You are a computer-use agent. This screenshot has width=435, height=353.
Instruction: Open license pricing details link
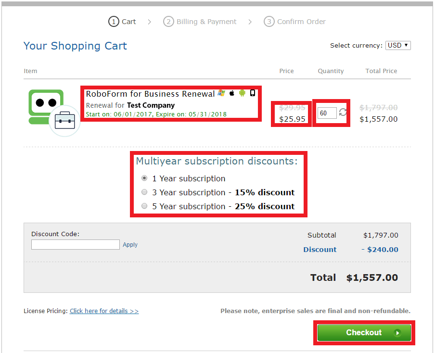click(104, 311)
